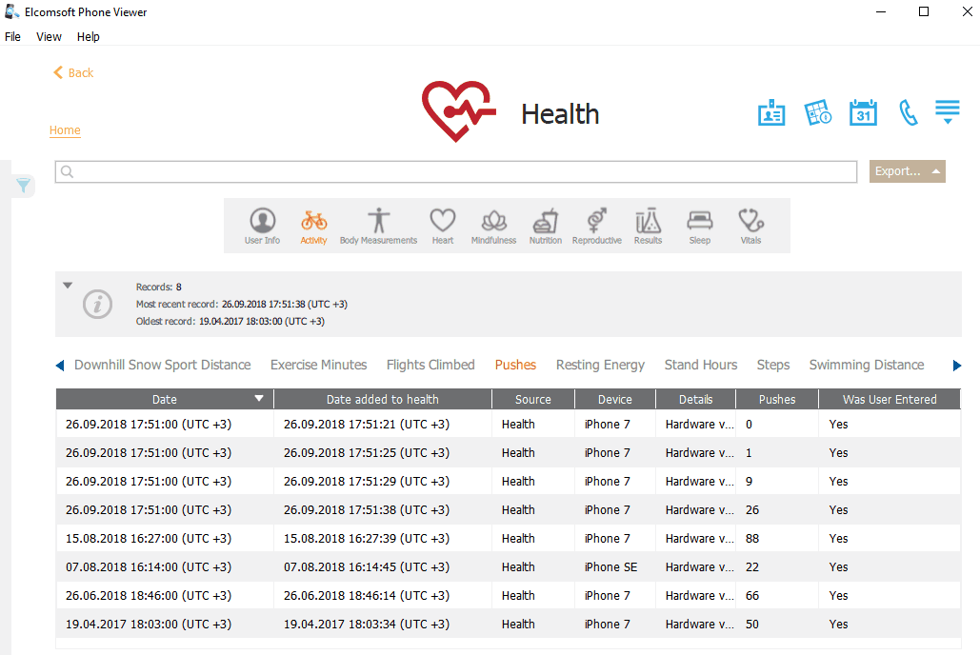Screen dimensions: 980x655
Task: Select the Vitals stethoscope icon
Action: (x=750, y=227)
